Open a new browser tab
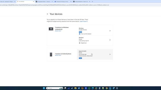The height and width of the screenshot is (90, 161). [92, 2]
